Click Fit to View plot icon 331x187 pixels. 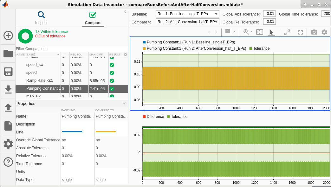[x=260, y=32]
